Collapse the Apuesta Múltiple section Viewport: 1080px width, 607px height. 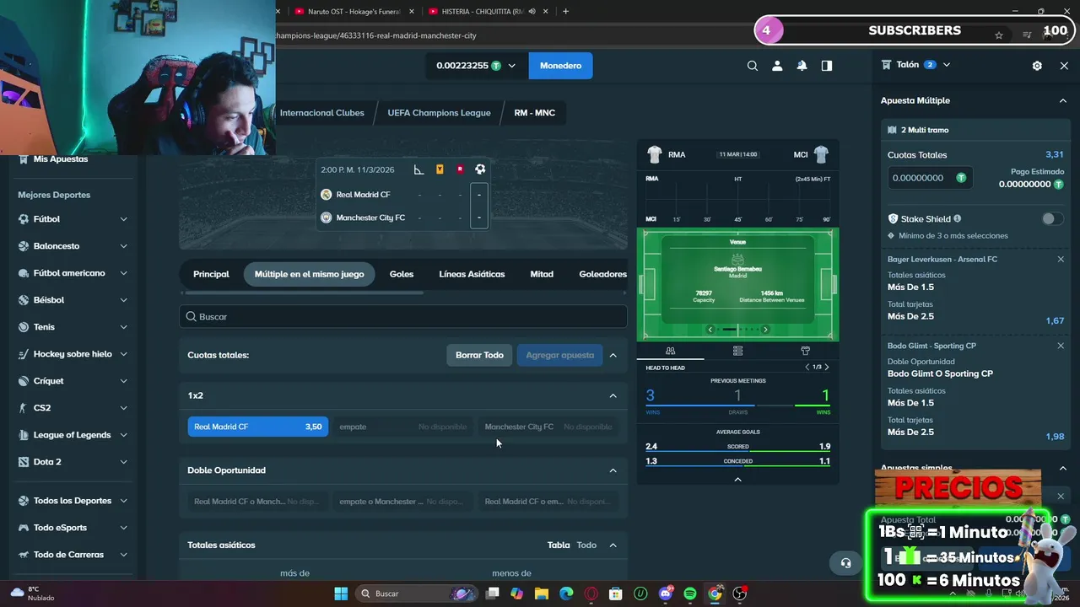point(1062,100)
